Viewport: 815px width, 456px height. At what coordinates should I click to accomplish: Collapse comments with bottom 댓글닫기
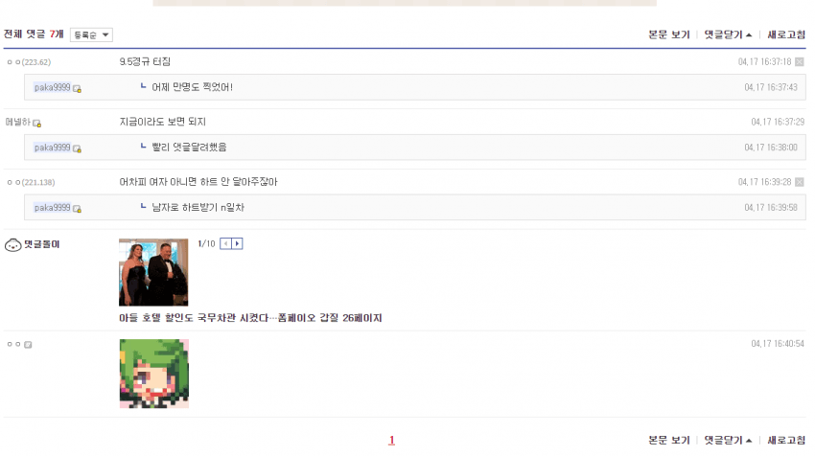pyautogui.click(x=728, y=441)
